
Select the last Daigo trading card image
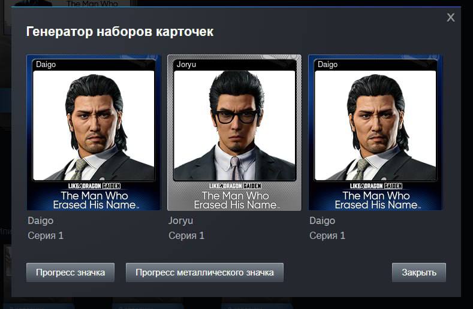tap(375, 132)
